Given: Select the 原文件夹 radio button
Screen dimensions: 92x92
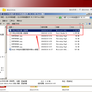Looking at the screenshot, I should point(80,10).
